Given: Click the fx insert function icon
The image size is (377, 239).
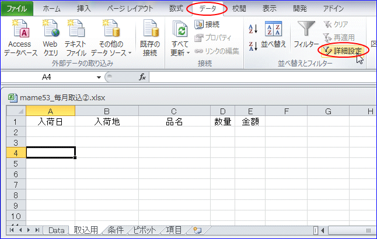Looking at the screenshot, I should (x=142, y=77).
